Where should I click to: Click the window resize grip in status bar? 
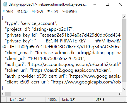pos(125,101)
